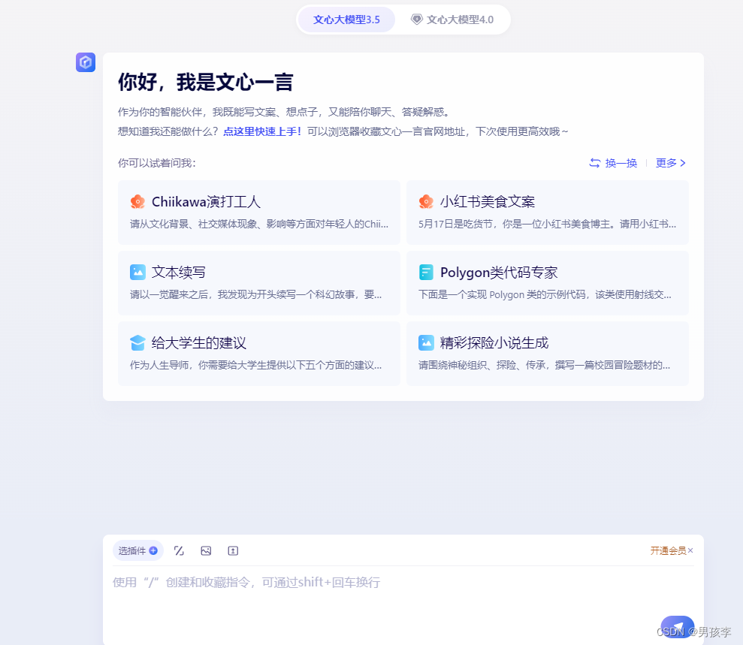
Task: Switch to the 文心大模型3.5 tab
Action: 346,20
